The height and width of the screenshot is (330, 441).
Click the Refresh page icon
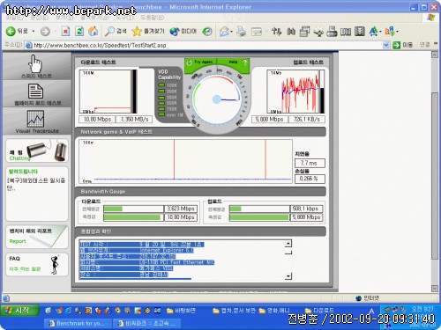coord(79,31)
